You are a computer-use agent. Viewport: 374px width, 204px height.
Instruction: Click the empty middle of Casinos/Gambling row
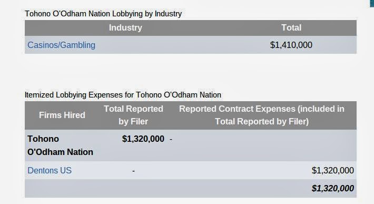(x=181, y=45)
